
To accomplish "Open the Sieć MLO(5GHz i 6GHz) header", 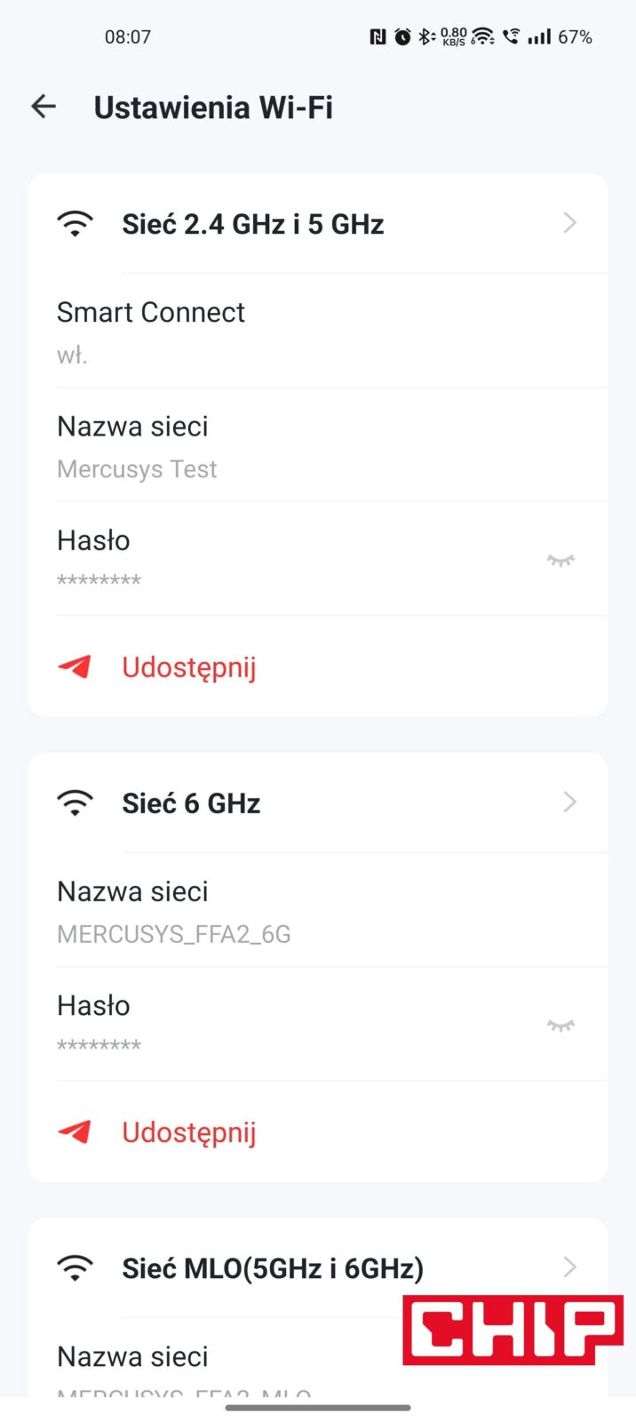I will 273,1268.
